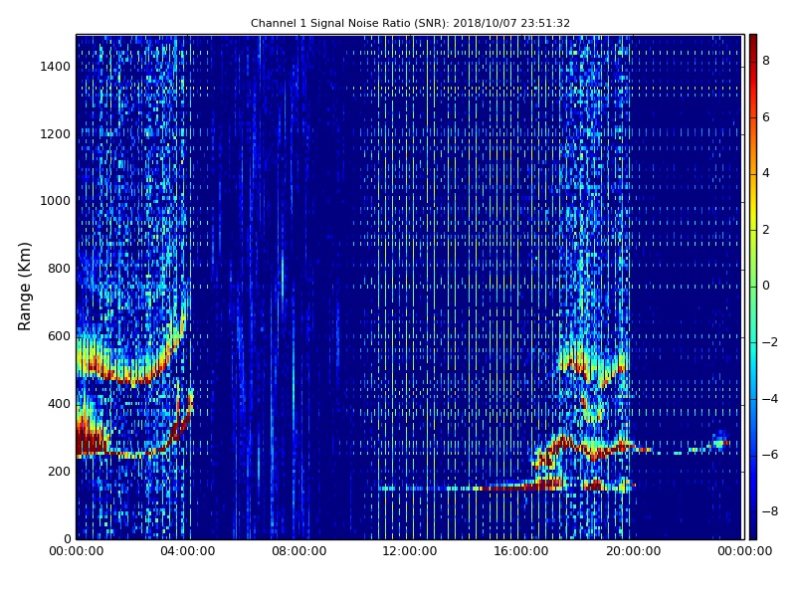Click the 08:00:00 time axis label
The width and height of the screenshot is (796, 597).
[299, 551]
